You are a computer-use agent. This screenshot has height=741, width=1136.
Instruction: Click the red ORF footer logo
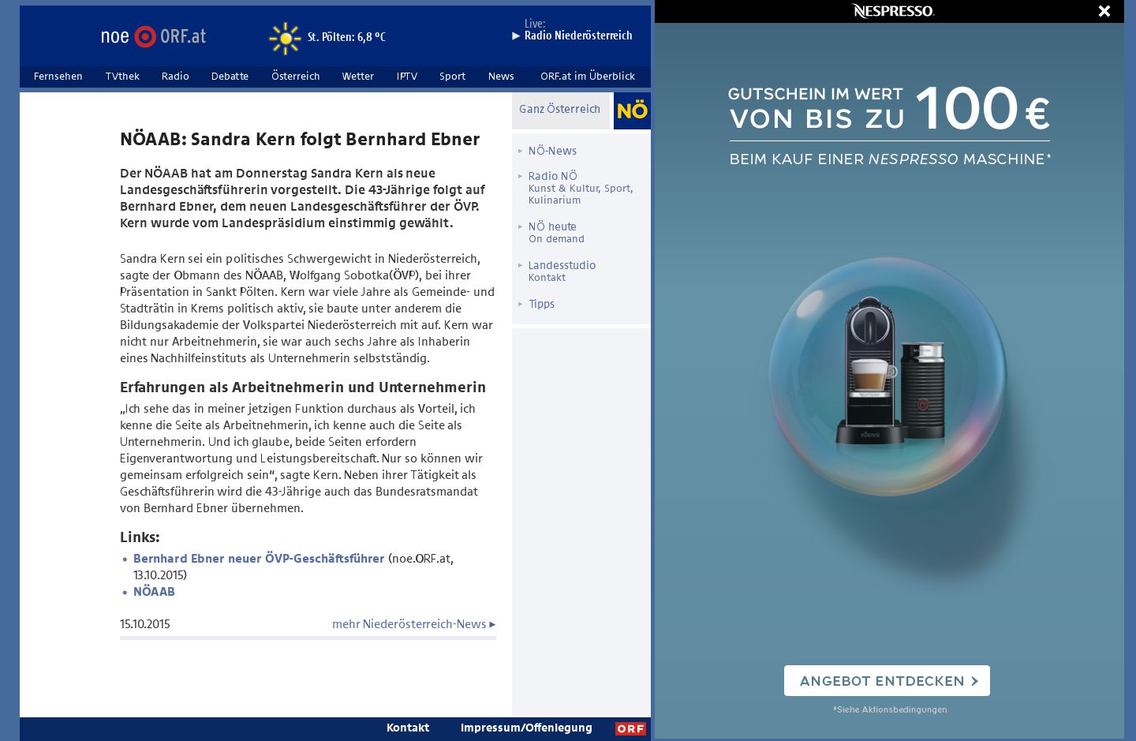[x=631, y=728]
